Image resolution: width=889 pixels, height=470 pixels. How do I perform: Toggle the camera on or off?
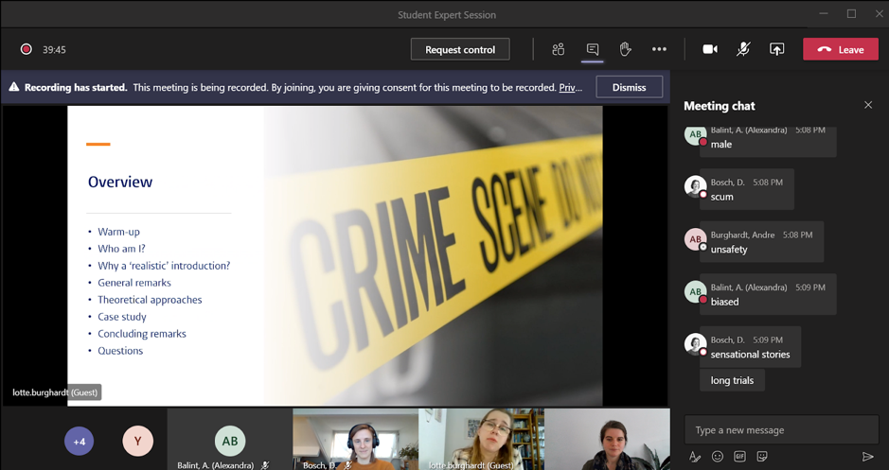tap(710, 49)
